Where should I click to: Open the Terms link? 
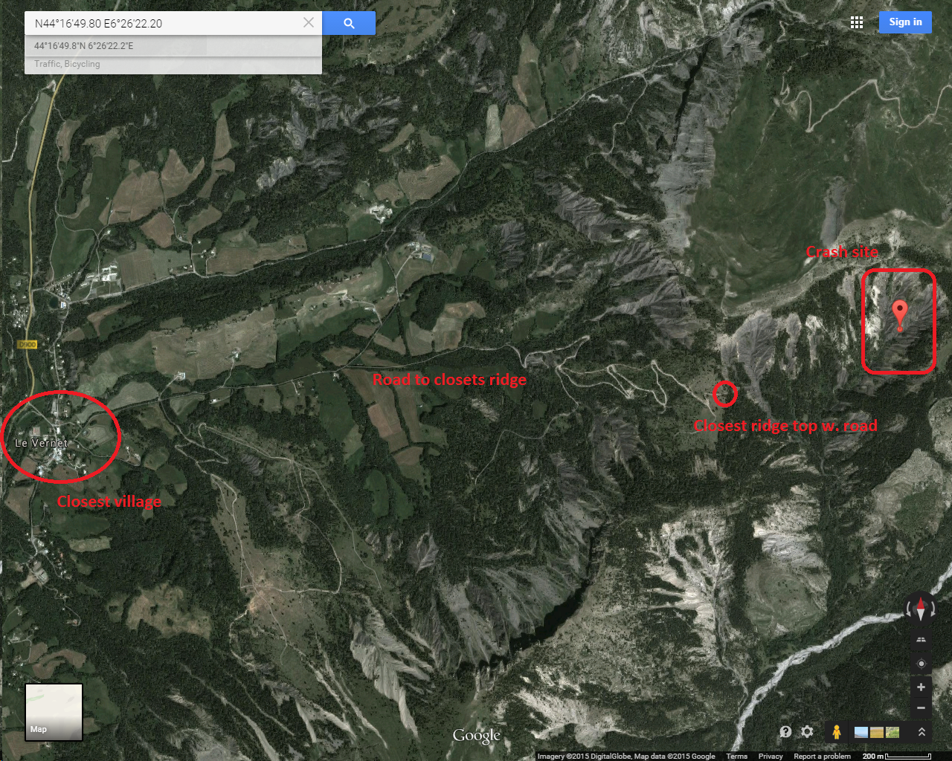[736, 756]
